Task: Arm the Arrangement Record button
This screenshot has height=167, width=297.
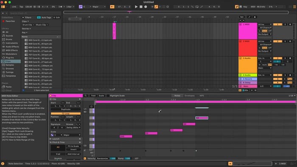Action: pyautogui.click(x=146, y=7)
